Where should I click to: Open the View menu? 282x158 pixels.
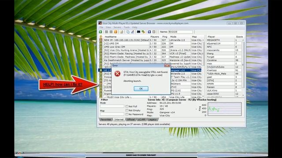click(x=108, y=27)
